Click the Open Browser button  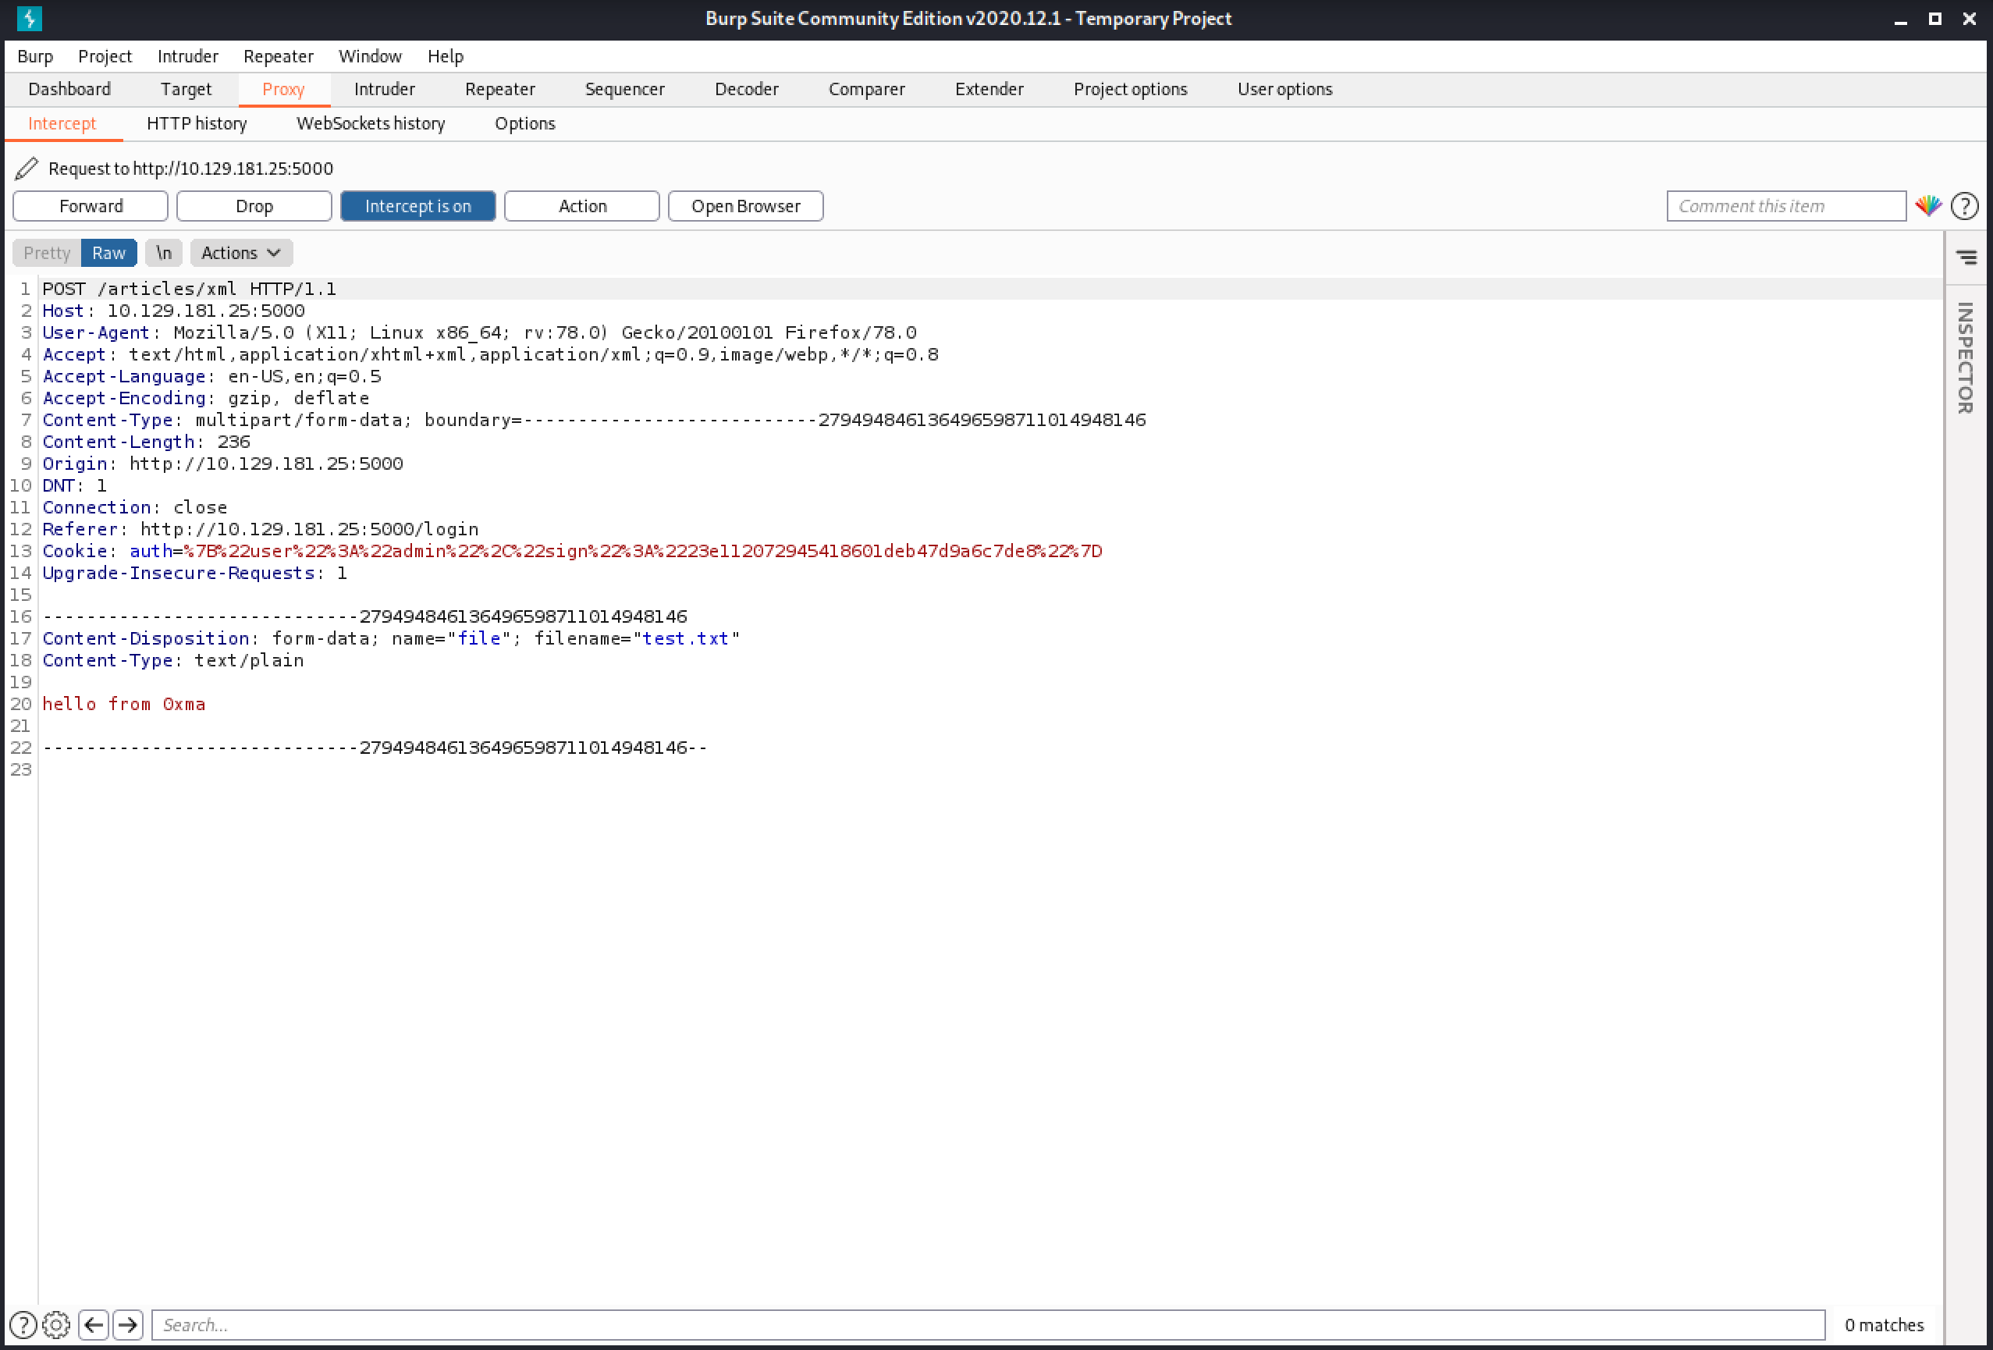pyautogui.click(x=745, y=206)
